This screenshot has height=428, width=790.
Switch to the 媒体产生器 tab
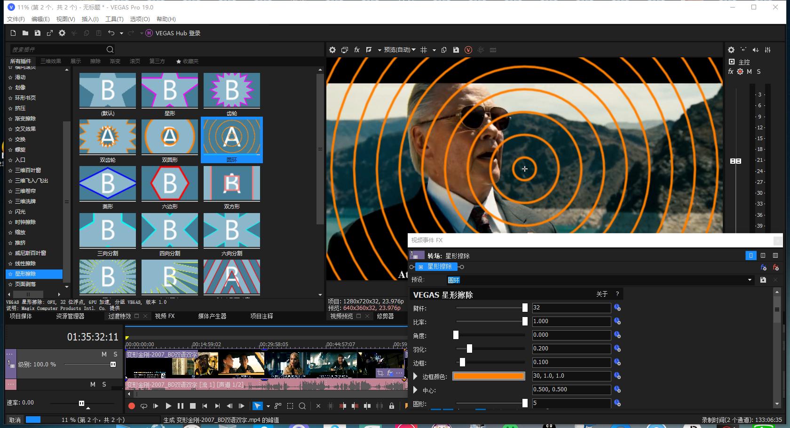212,316
